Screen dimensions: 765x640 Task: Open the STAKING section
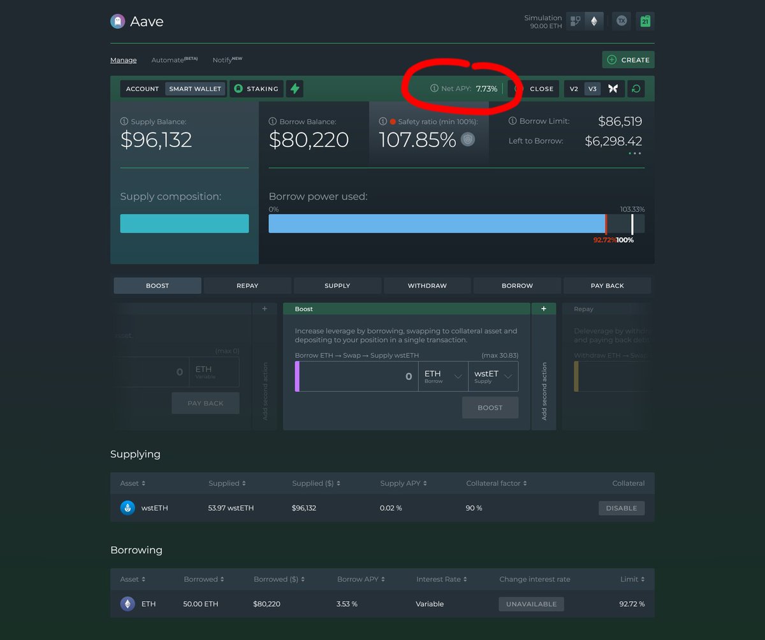point(257,89)
